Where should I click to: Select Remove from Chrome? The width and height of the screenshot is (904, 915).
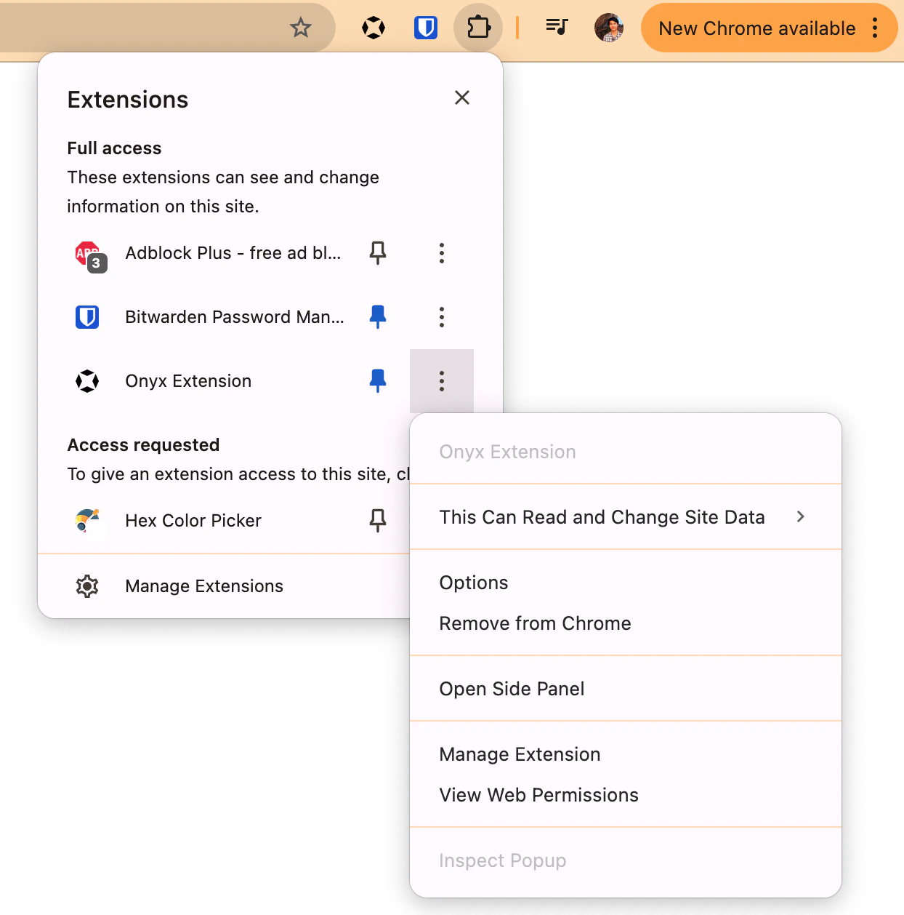(535, 623)
